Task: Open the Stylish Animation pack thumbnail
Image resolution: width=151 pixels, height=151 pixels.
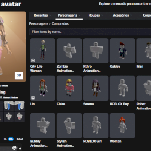Action: pos(69,125)
